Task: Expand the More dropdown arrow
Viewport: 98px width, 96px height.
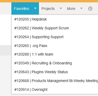Action: pos(81,9)
